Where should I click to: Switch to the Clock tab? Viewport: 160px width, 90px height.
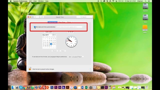point(69,22)
